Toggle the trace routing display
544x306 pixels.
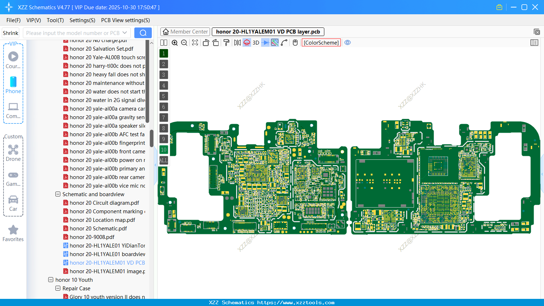pos(275,43)
